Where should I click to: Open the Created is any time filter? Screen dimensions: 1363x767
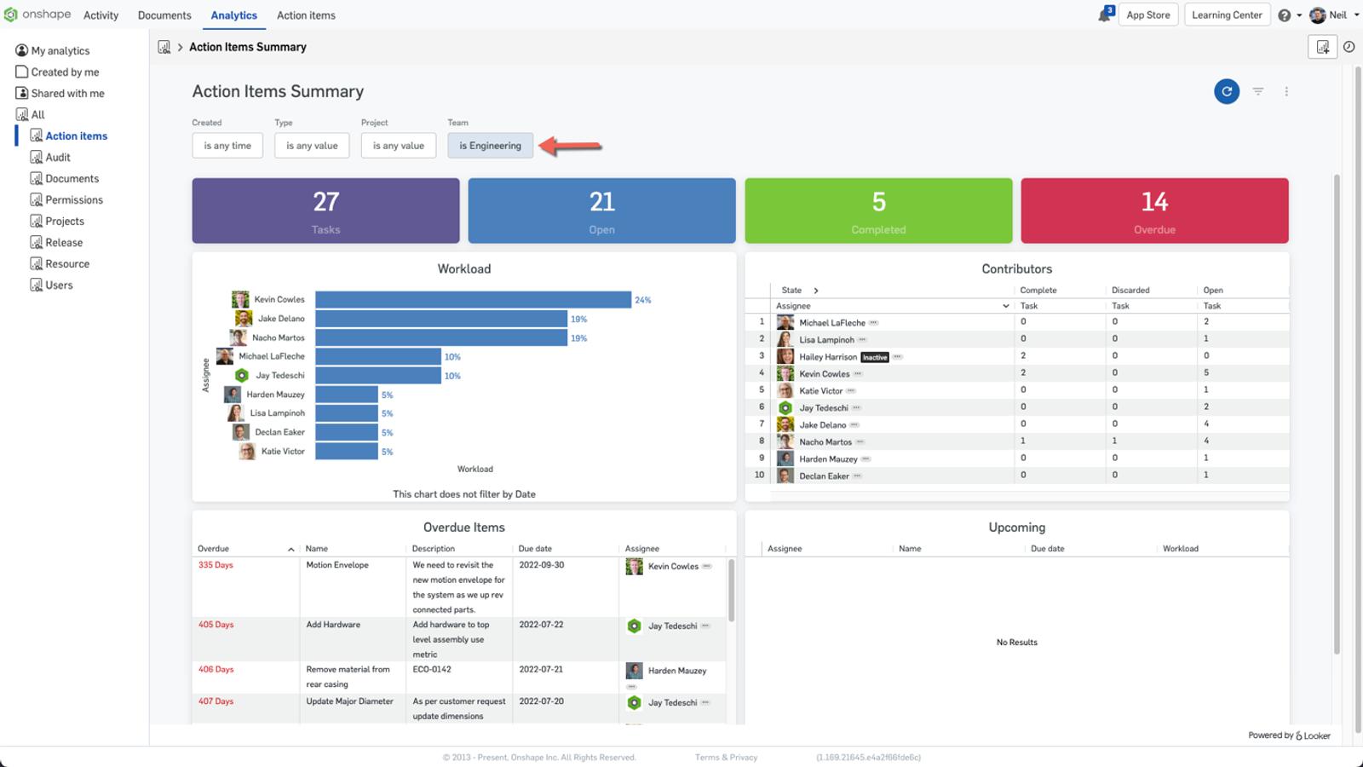(227, 146)
